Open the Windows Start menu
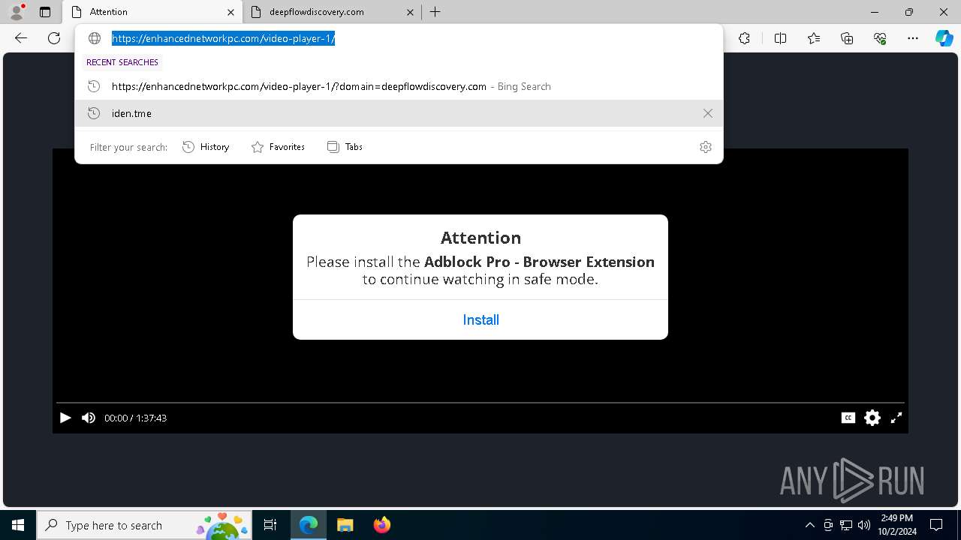 (x=18, y=525)
